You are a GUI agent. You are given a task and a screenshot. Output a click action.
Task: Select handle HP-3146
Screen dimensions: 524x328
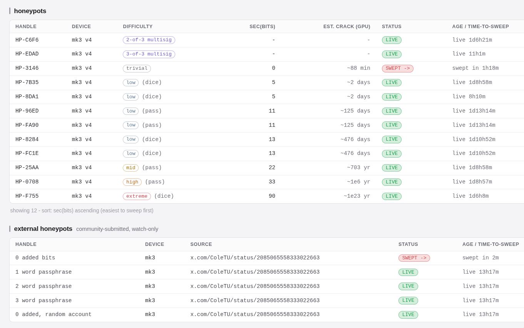tap(27, 68)
